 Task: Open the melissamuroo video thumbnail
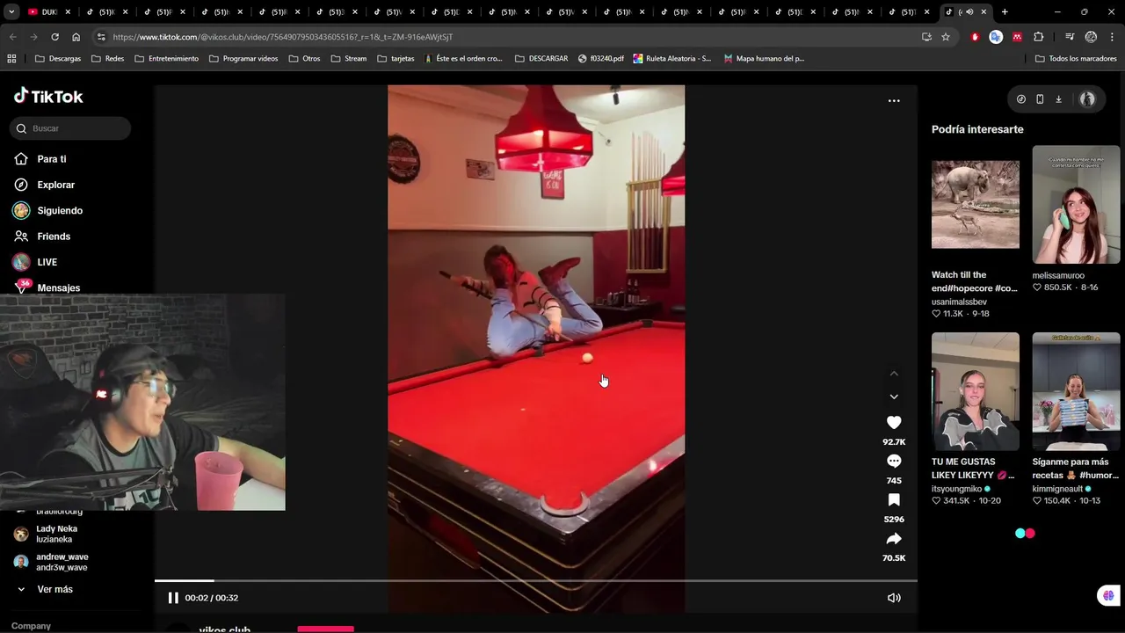[x=1076, y=204]
